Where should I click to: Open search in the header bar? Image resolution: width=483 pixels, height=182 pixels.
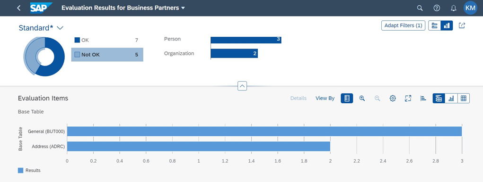420,8
